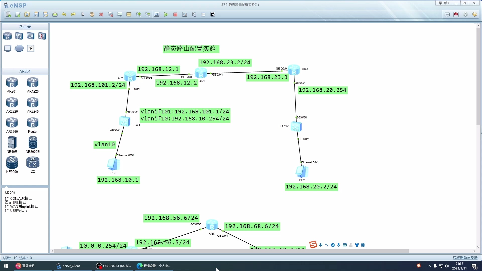Click the scroll down arrow of canvas
The height and width of the screenshot is (271, 482).
(478, 247)
